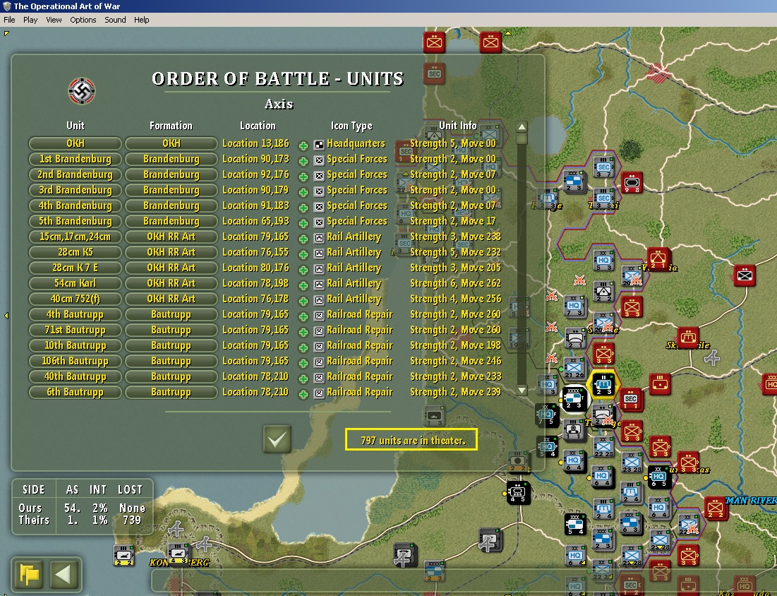
Task: Click Railroad Repair symbol in 71st Bautrupp row
Action: (319, 331)
